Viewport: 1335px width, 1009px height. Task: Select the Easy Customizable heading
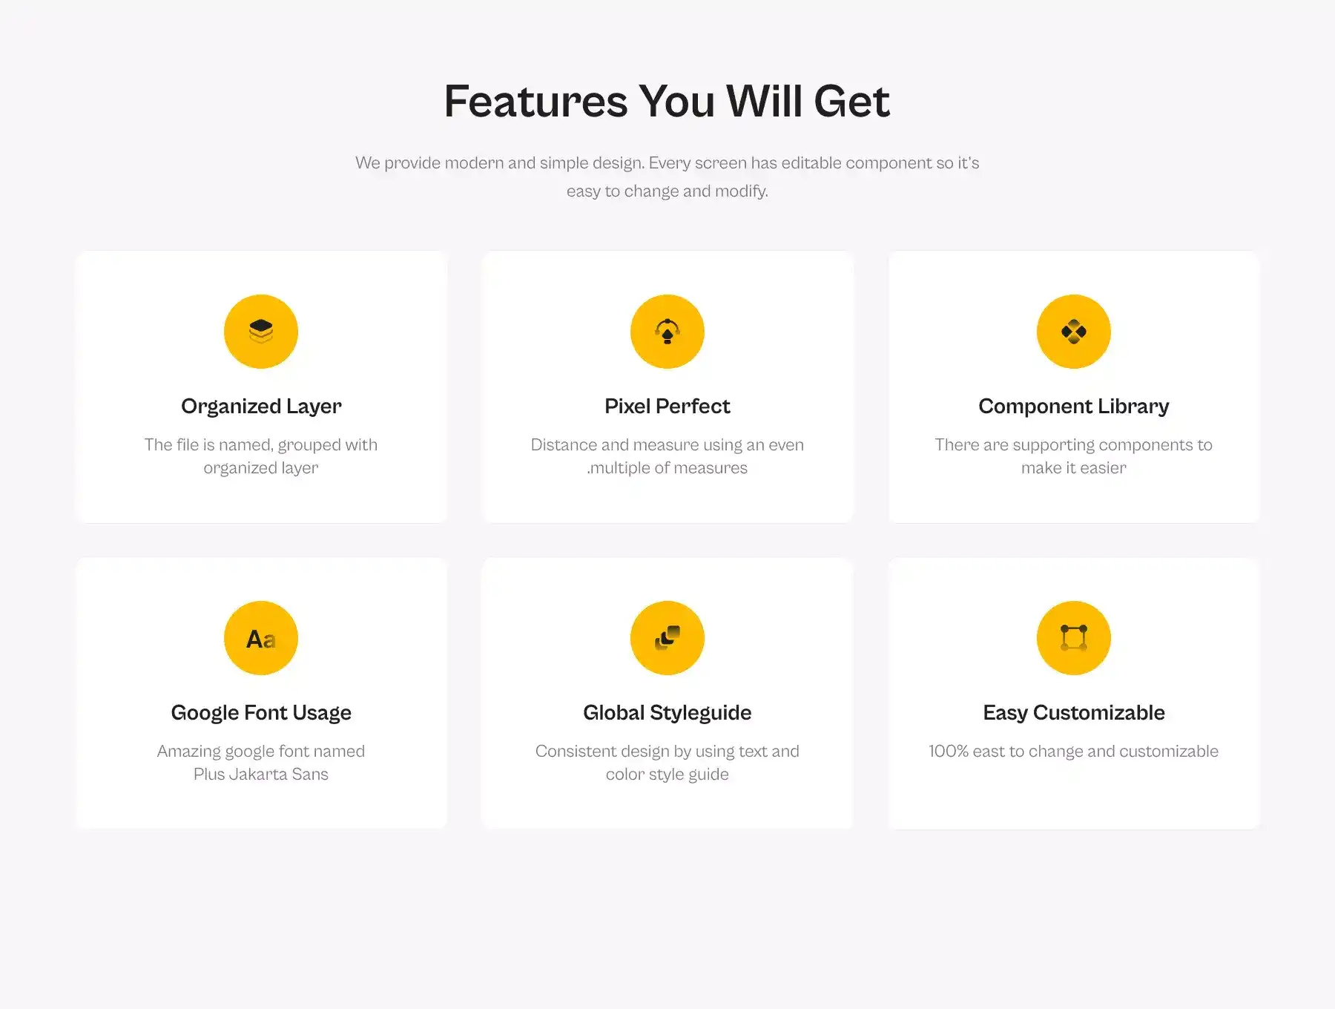click(1073, 713)
